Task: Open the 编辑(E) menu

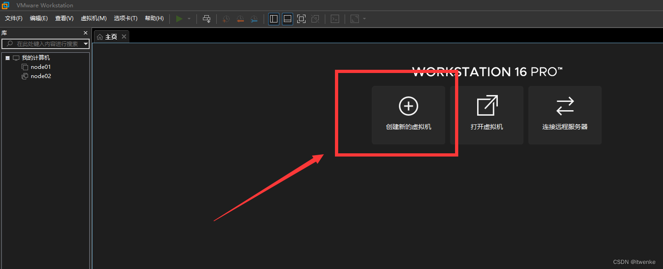Action: click(x=39, y=18)
